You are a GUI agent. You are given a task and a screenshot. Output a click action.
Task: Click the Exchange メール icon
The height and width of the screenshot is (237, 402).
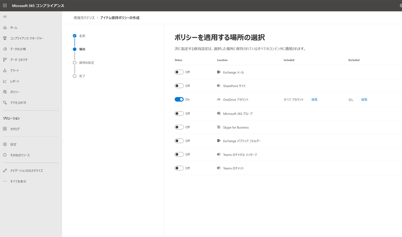pos(219,72)
